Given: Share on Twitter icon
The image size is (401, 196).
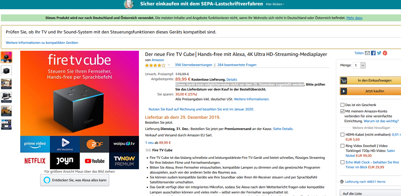Looking at the screenshot, I should coord(379,53).
